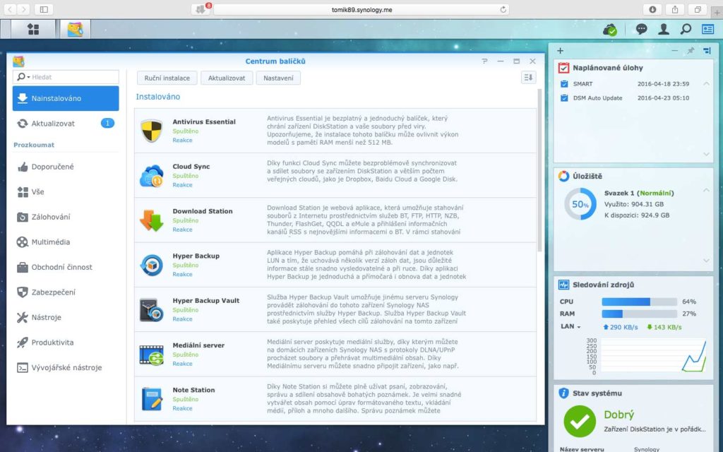This screenshot has height=452, width=723.
Task: Select the Nainstalováno tab
Action: click(66, 98)
